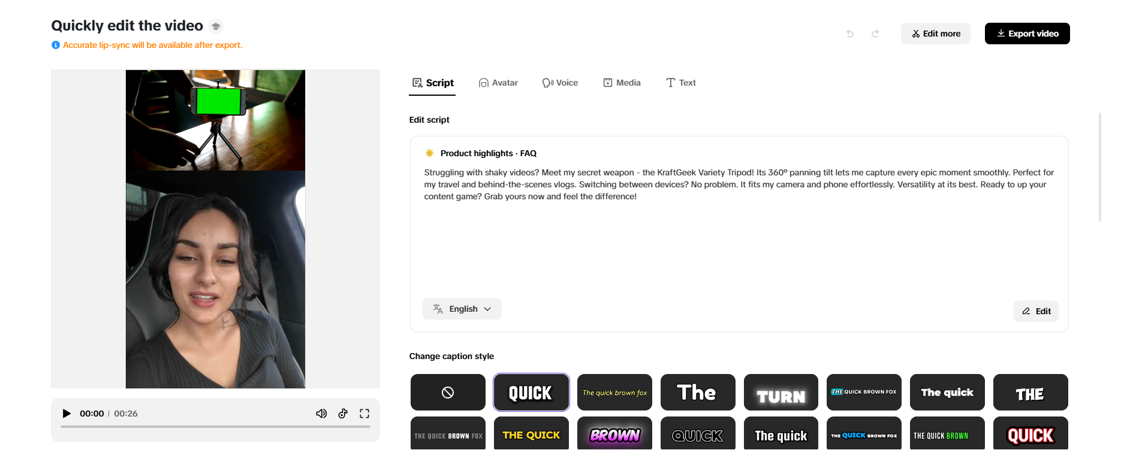Click the Export video button
1121x453 pixels.
pos(1027,34)
